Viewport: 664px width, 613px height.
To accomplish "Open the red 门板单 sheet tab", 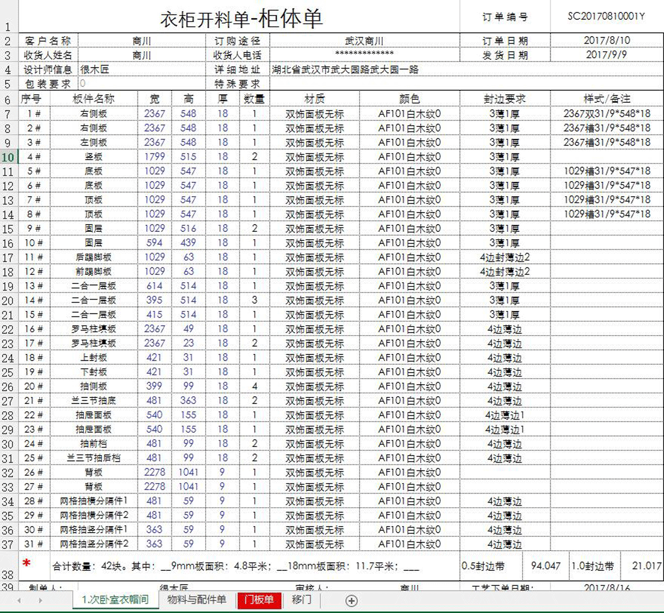I will coord(259,600).
